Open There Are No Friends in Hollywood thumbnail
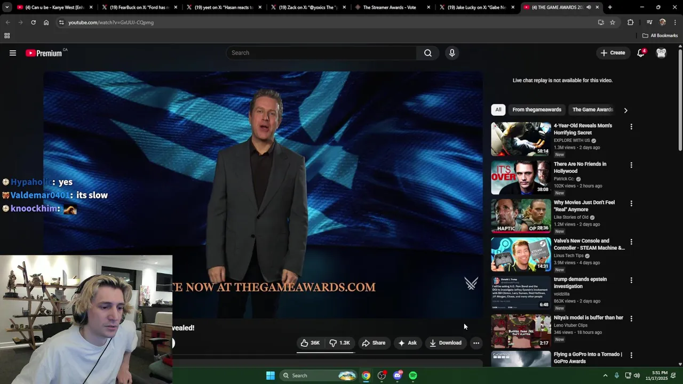 point(521,177)
